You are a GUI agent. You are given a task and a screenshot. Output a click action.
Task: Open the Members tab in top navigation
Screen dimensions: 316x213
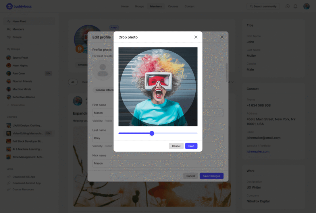(x=156, y=6)
